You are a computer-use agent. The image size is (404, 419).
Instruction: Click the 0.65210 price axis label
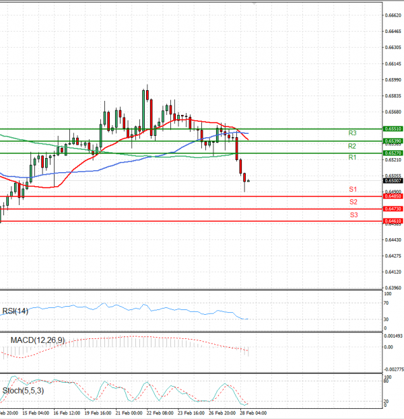click(x=393, y=160)
